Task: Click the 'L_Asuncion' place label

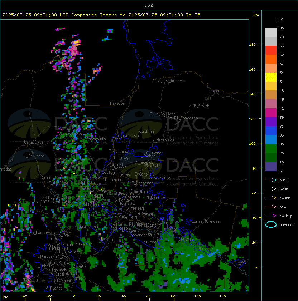Action: coord(163,139)
